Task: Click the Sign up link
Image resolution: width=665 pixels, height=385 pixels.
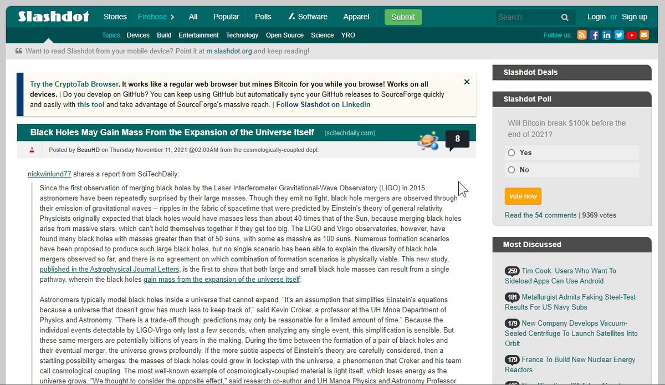Action: pyautogui.click(x=635, y=17)
